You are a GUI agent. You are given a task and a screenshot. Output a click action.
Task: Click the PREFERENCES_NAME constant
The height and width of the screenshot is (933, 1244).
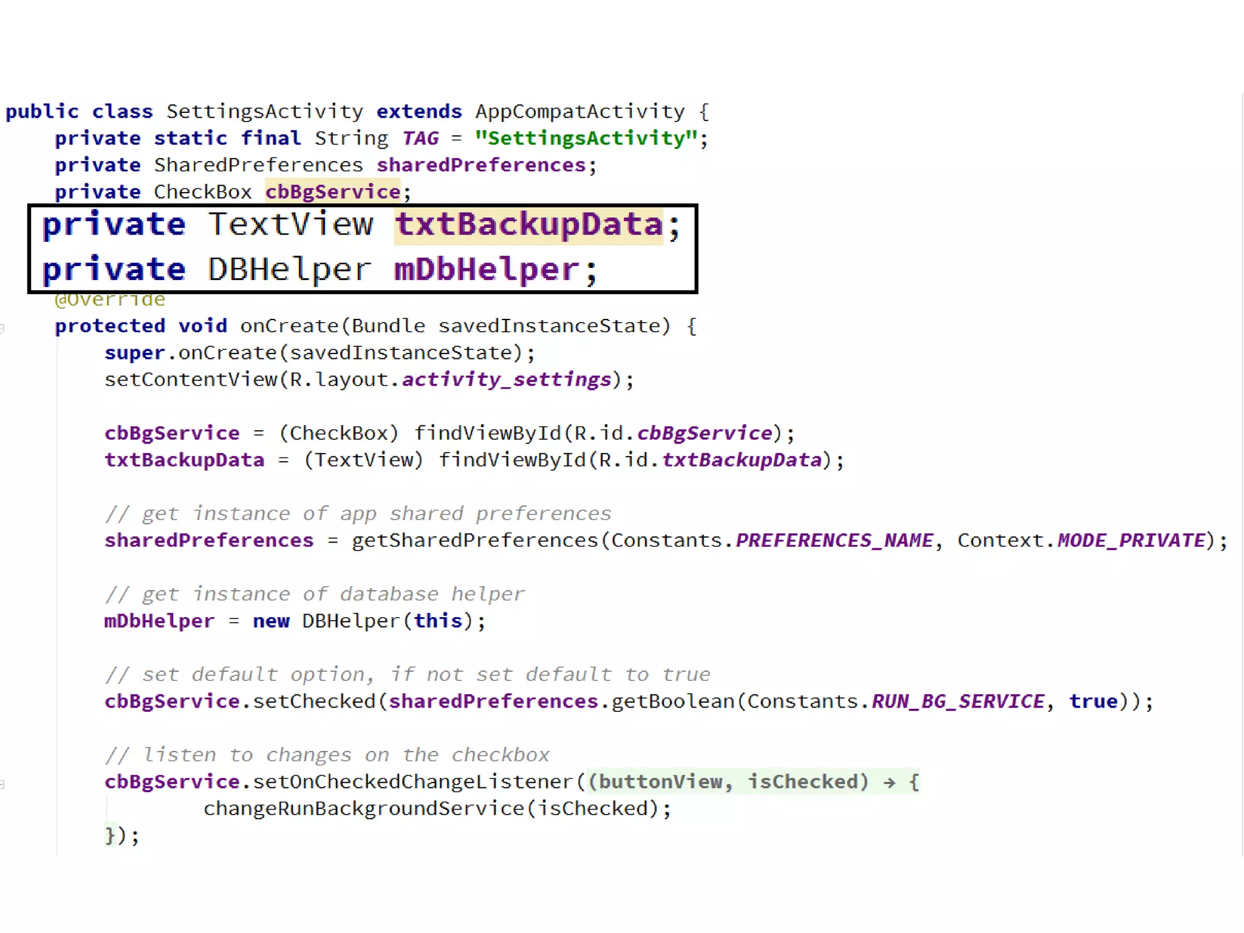click(x=835, y=541)
